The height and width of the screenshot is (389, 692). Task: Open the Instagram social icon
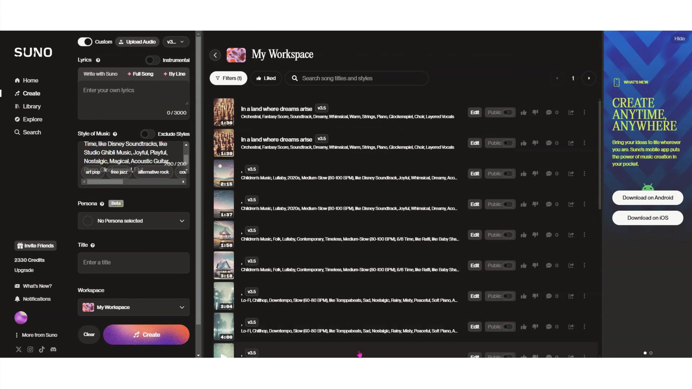pyautogui.click(x=30, y=349)
